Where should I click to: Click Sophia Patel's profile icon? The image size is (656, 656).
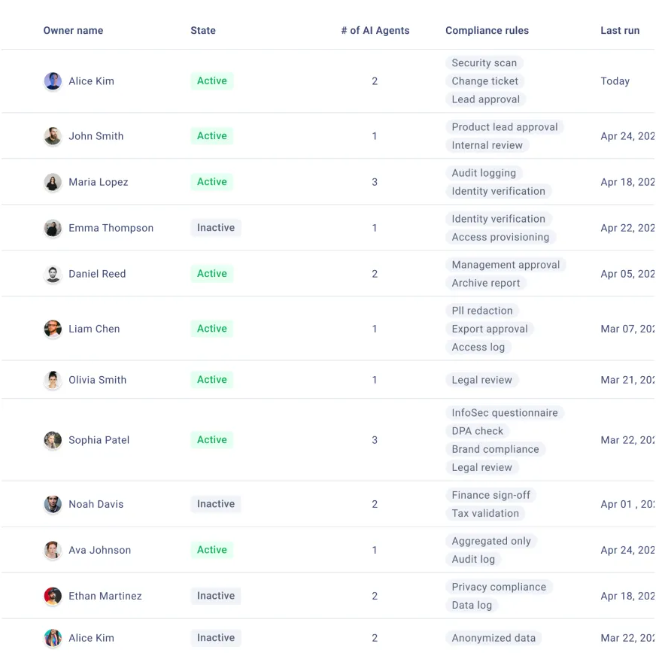pyautogui.click(x=53, y=439)
